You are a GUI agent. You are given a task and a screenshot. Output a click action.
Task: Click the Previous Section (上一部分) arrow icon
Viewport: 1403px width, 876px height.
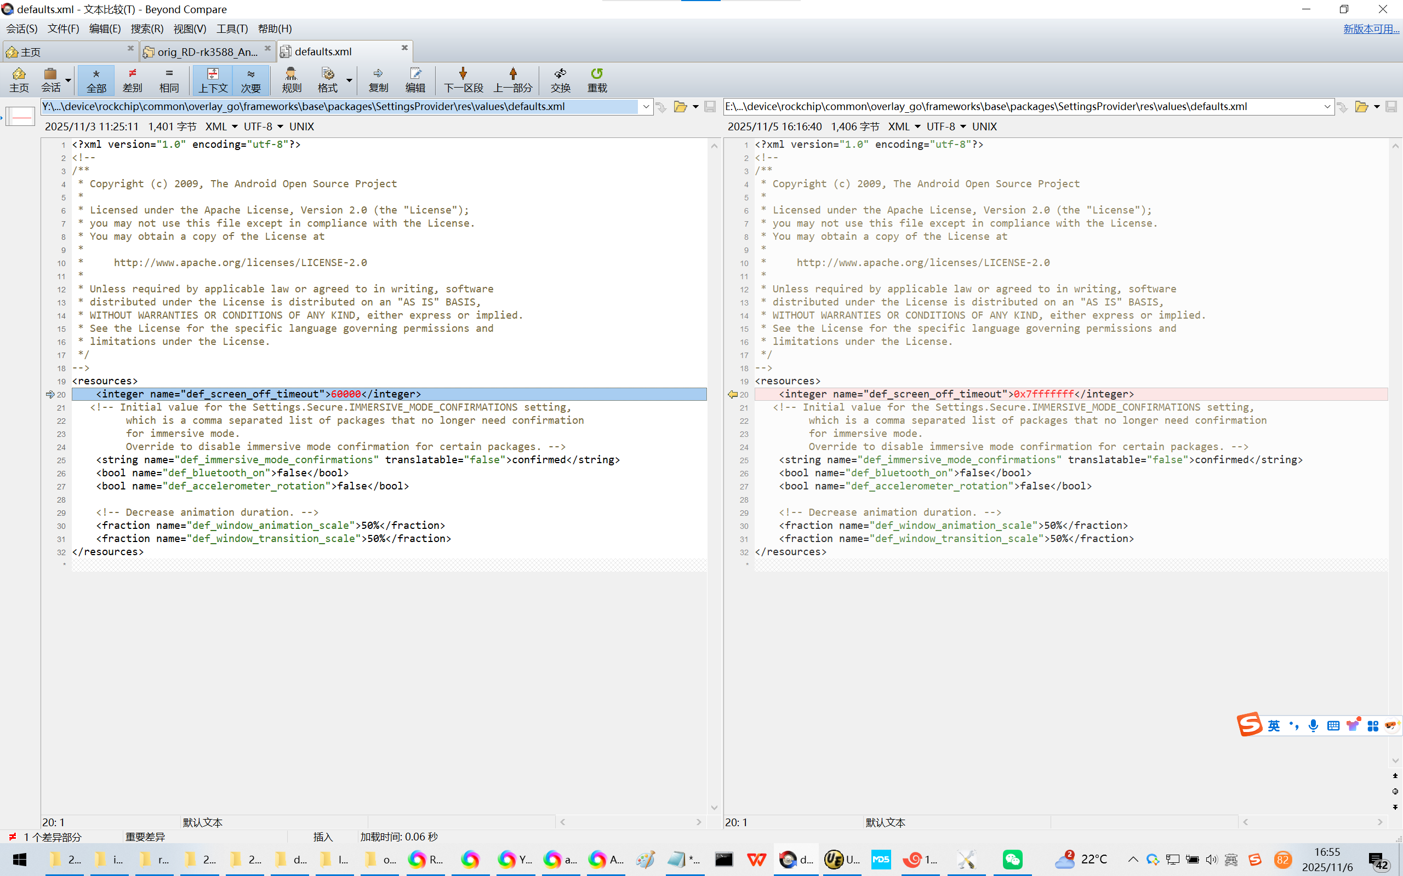tap(512, 74)
